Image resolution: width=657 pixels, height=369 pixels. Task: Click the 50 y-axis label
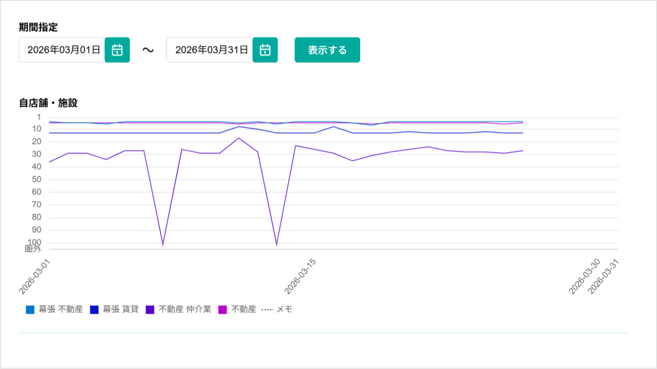pos(37,179)
